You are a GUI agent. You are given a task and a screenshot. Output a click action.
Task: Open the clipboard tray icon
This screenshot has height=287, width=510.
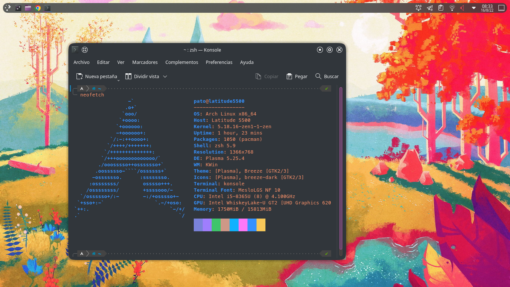click(x=441, y=8)
